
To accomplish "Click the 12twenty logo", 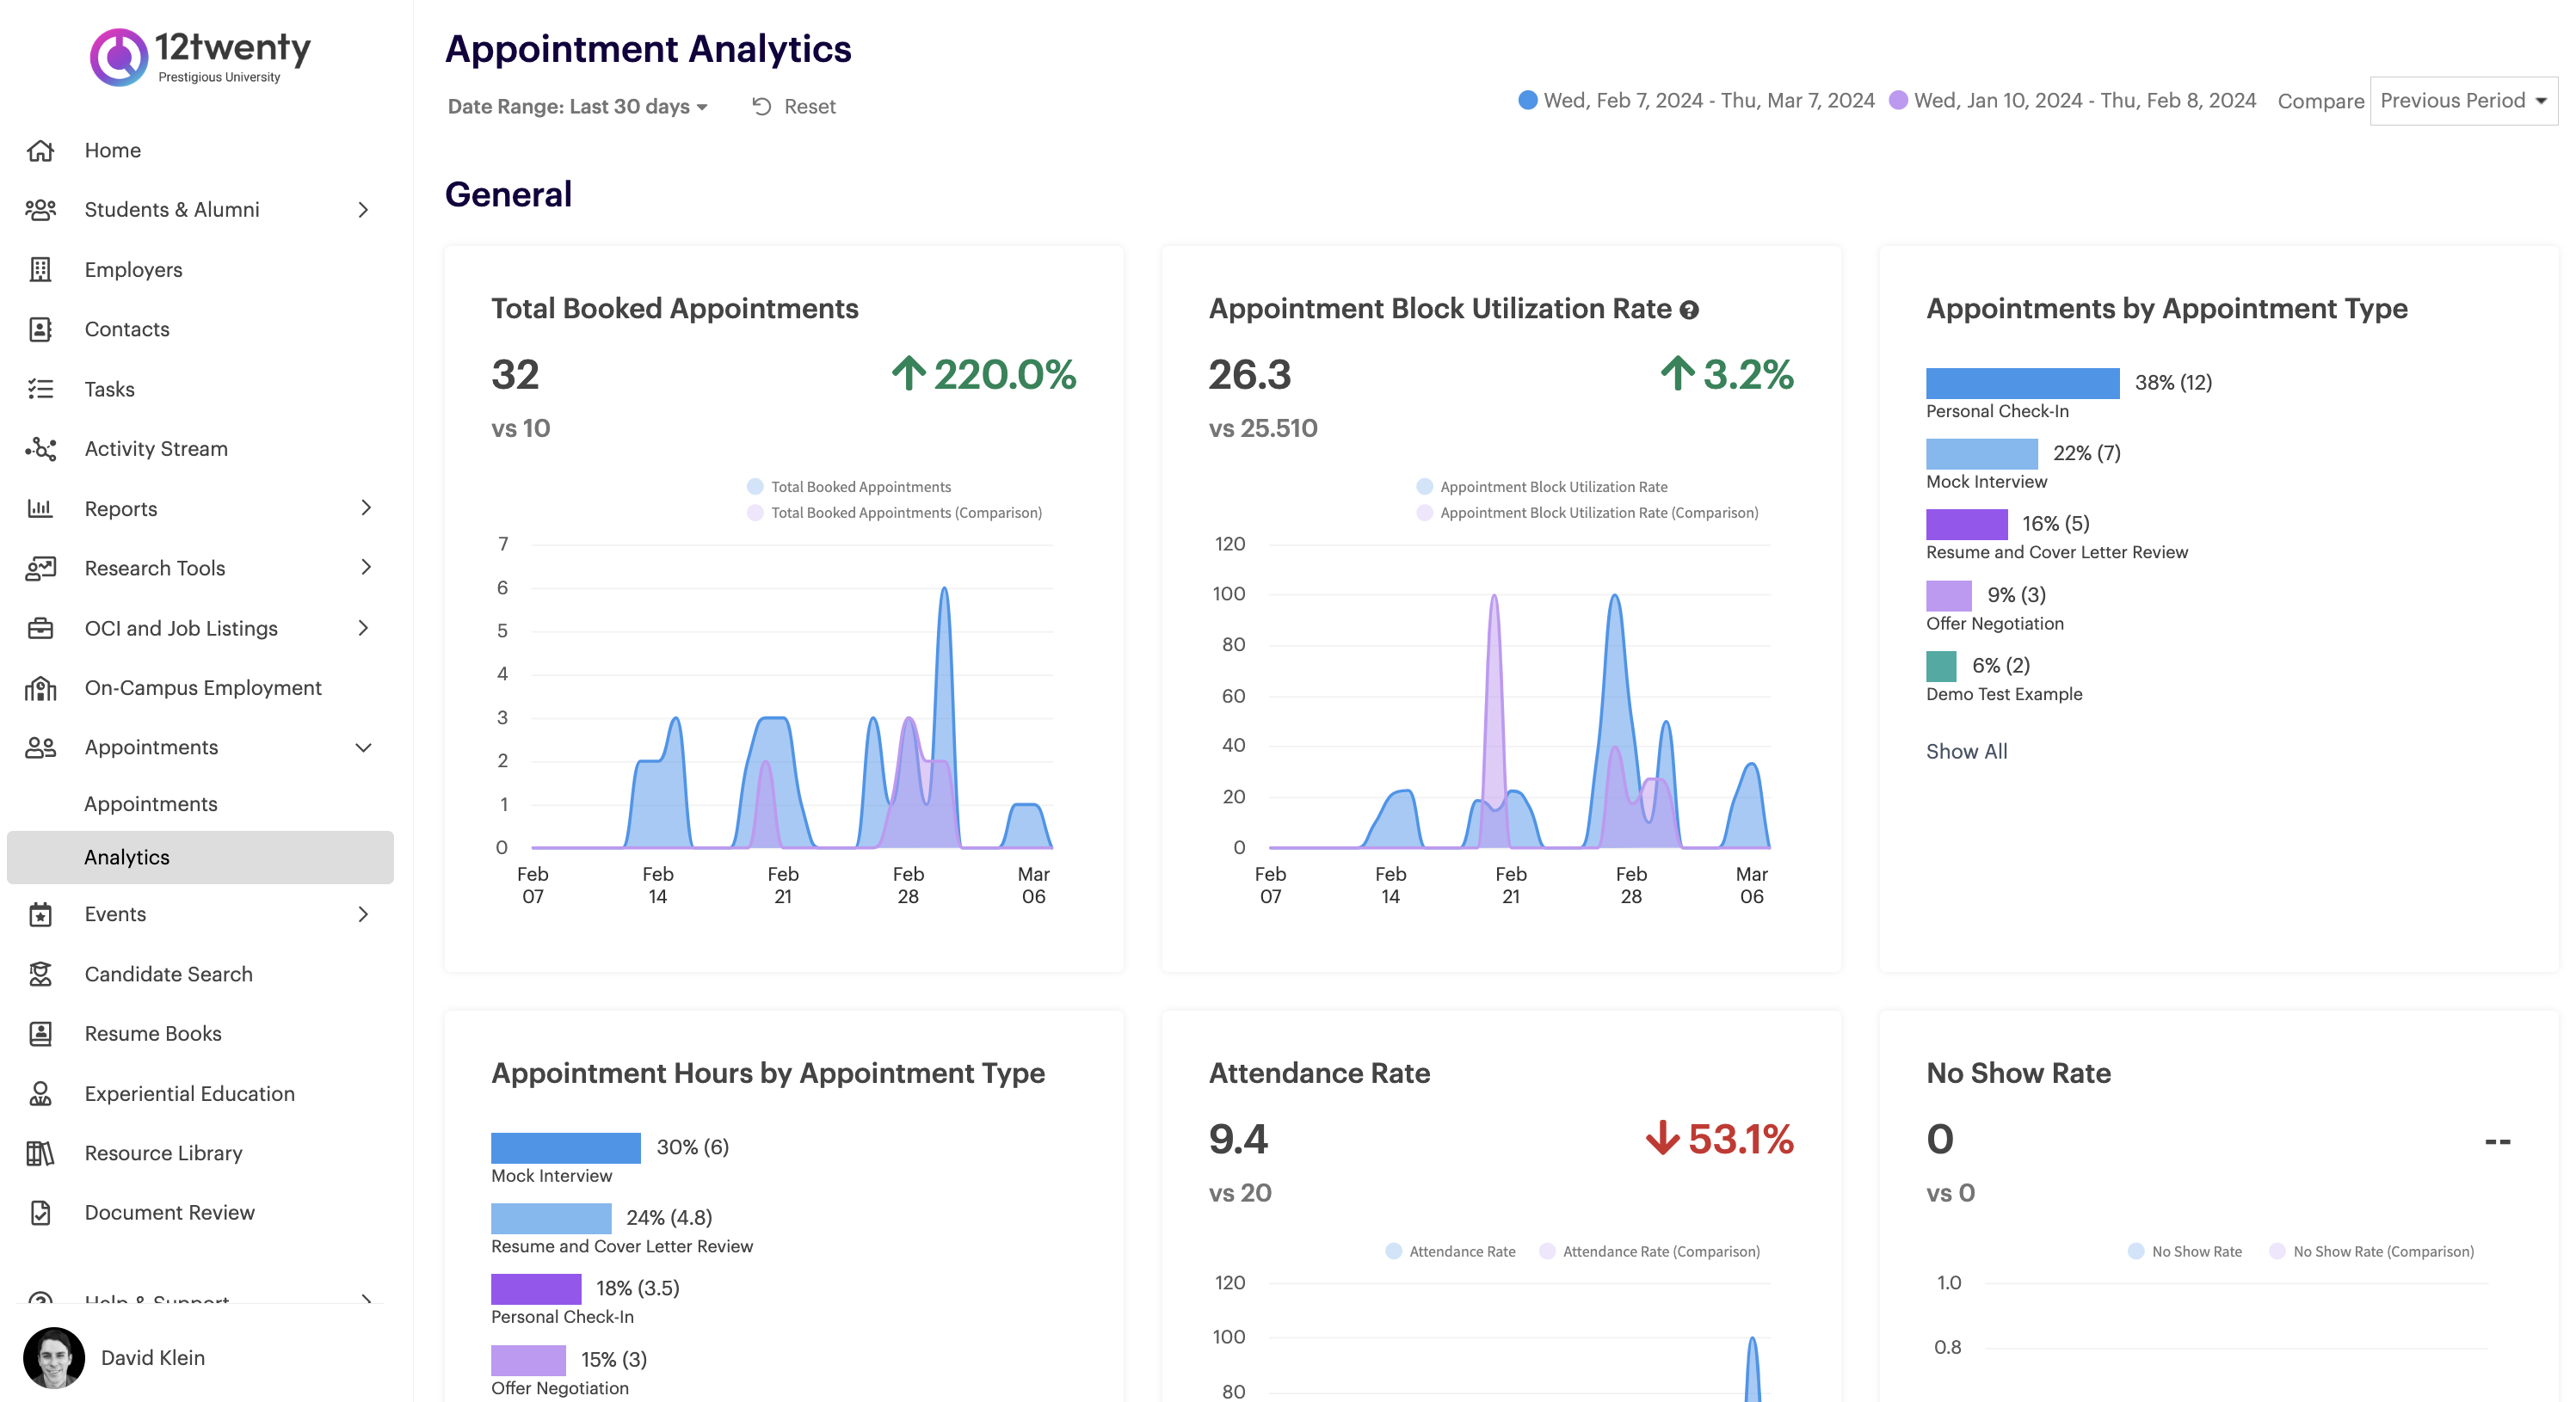I will 200,56.
